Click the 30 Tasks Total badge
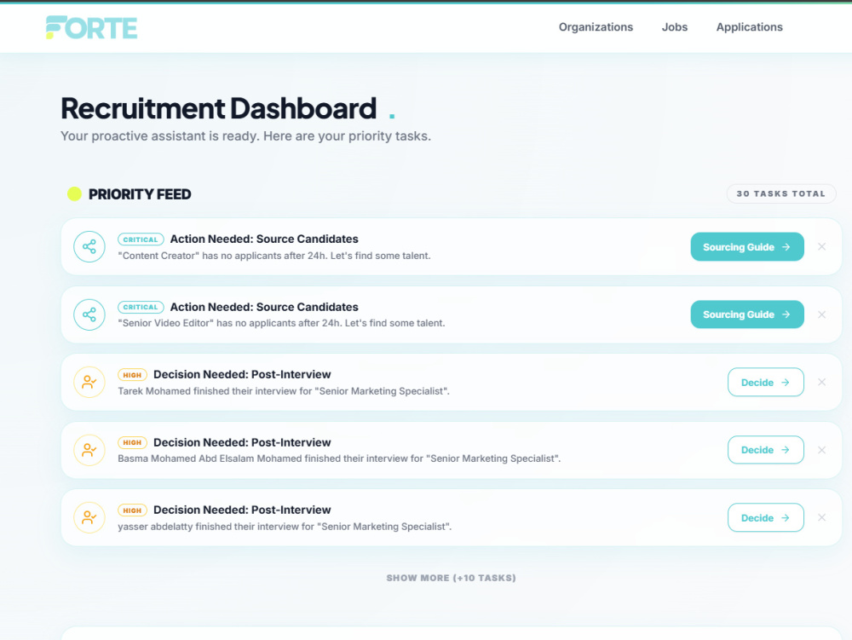Screen dimensions: 852x640 (780, 194)
